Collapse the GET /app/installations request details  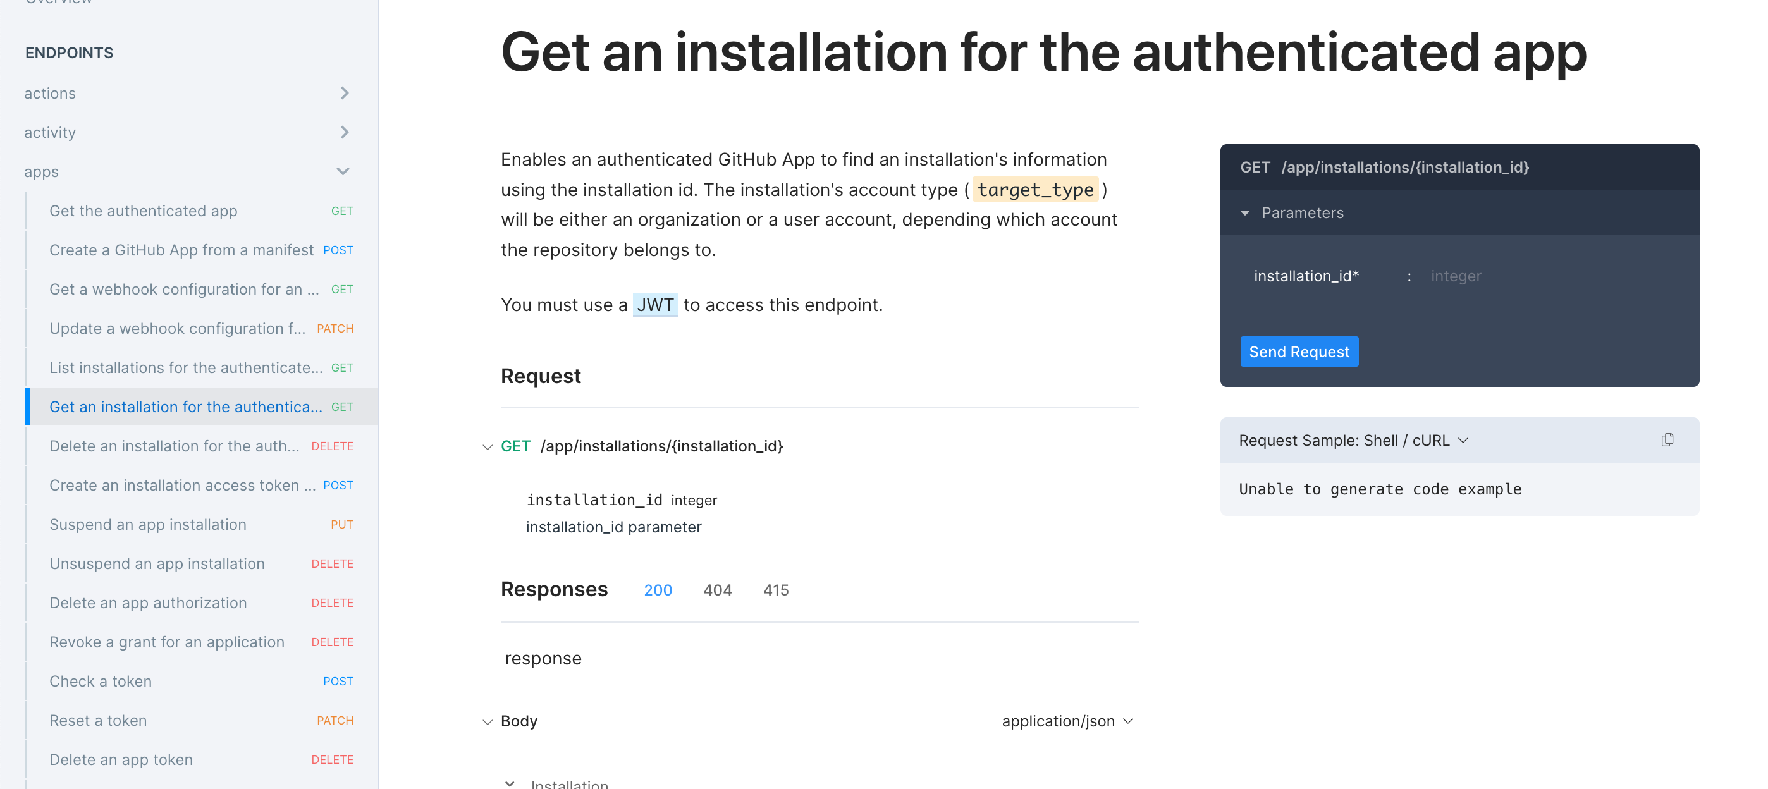tap(487, 446)
